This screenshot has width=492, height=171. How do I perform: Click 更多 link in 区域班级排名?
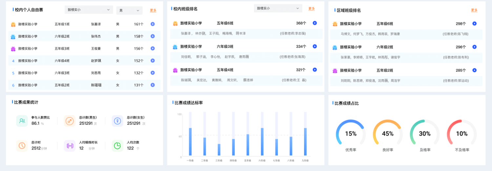[x=474, y=10]
